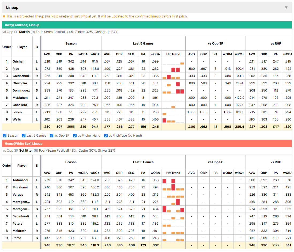This screenshot has height=252, width=294.
Task: Click Murakami's hit trend chart
Action: [173, 187]
